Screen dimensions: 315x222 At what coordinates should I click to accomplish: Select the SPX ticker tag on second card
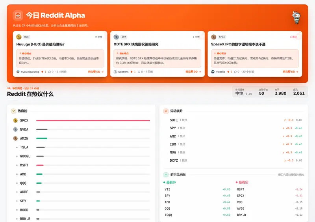click(124, 37)
